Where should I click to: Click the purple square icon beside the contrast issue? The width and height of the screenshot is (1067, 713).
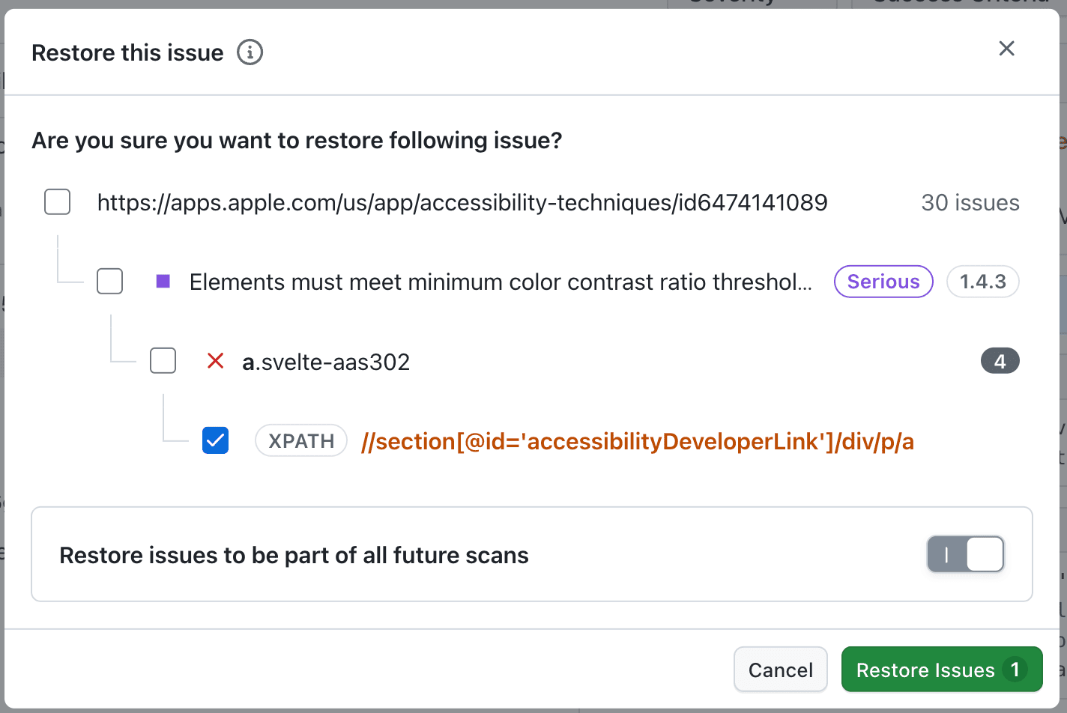[x=163, y=281]
